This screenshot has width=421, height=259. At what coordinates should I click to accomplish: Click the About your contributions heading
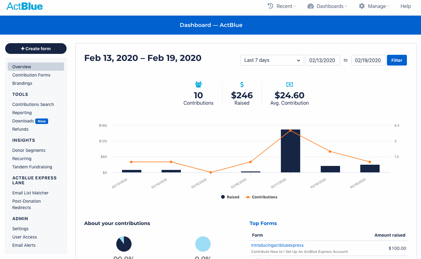[117, 223]
